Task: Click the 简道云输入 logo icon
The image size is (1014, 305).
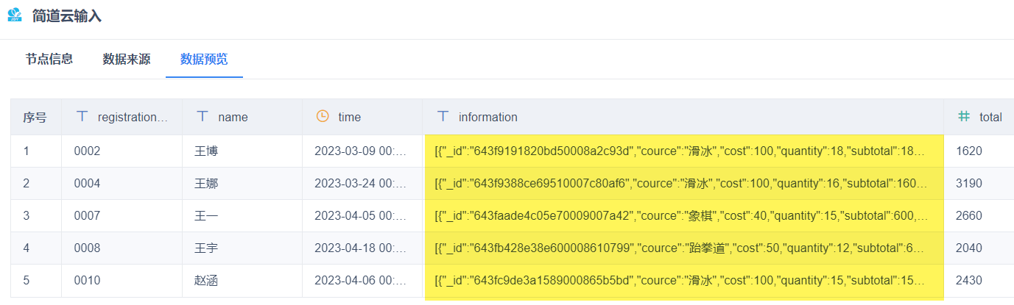Action: tap(14, 15)
